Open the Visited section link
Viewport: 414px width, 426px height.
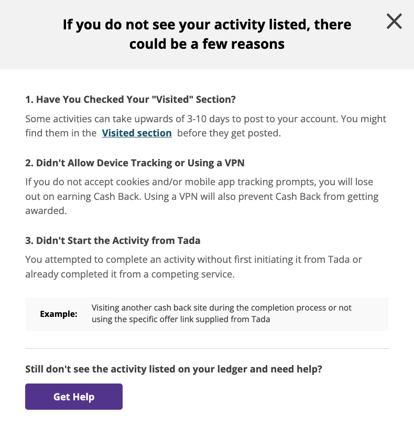click(x=137, y=133)
